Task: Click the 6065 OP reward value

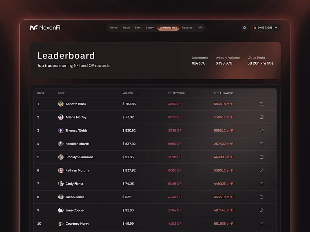Action: [x=175, y=170]
